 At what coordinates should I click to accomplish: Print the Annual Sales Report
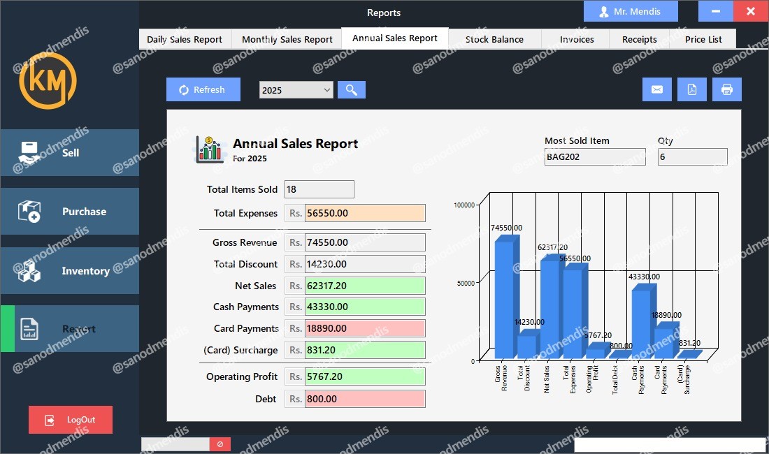(726, 89)
